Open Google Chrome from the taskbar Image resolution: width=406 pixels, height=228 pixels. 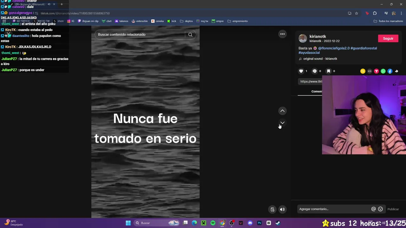click(x=222, y=223)
